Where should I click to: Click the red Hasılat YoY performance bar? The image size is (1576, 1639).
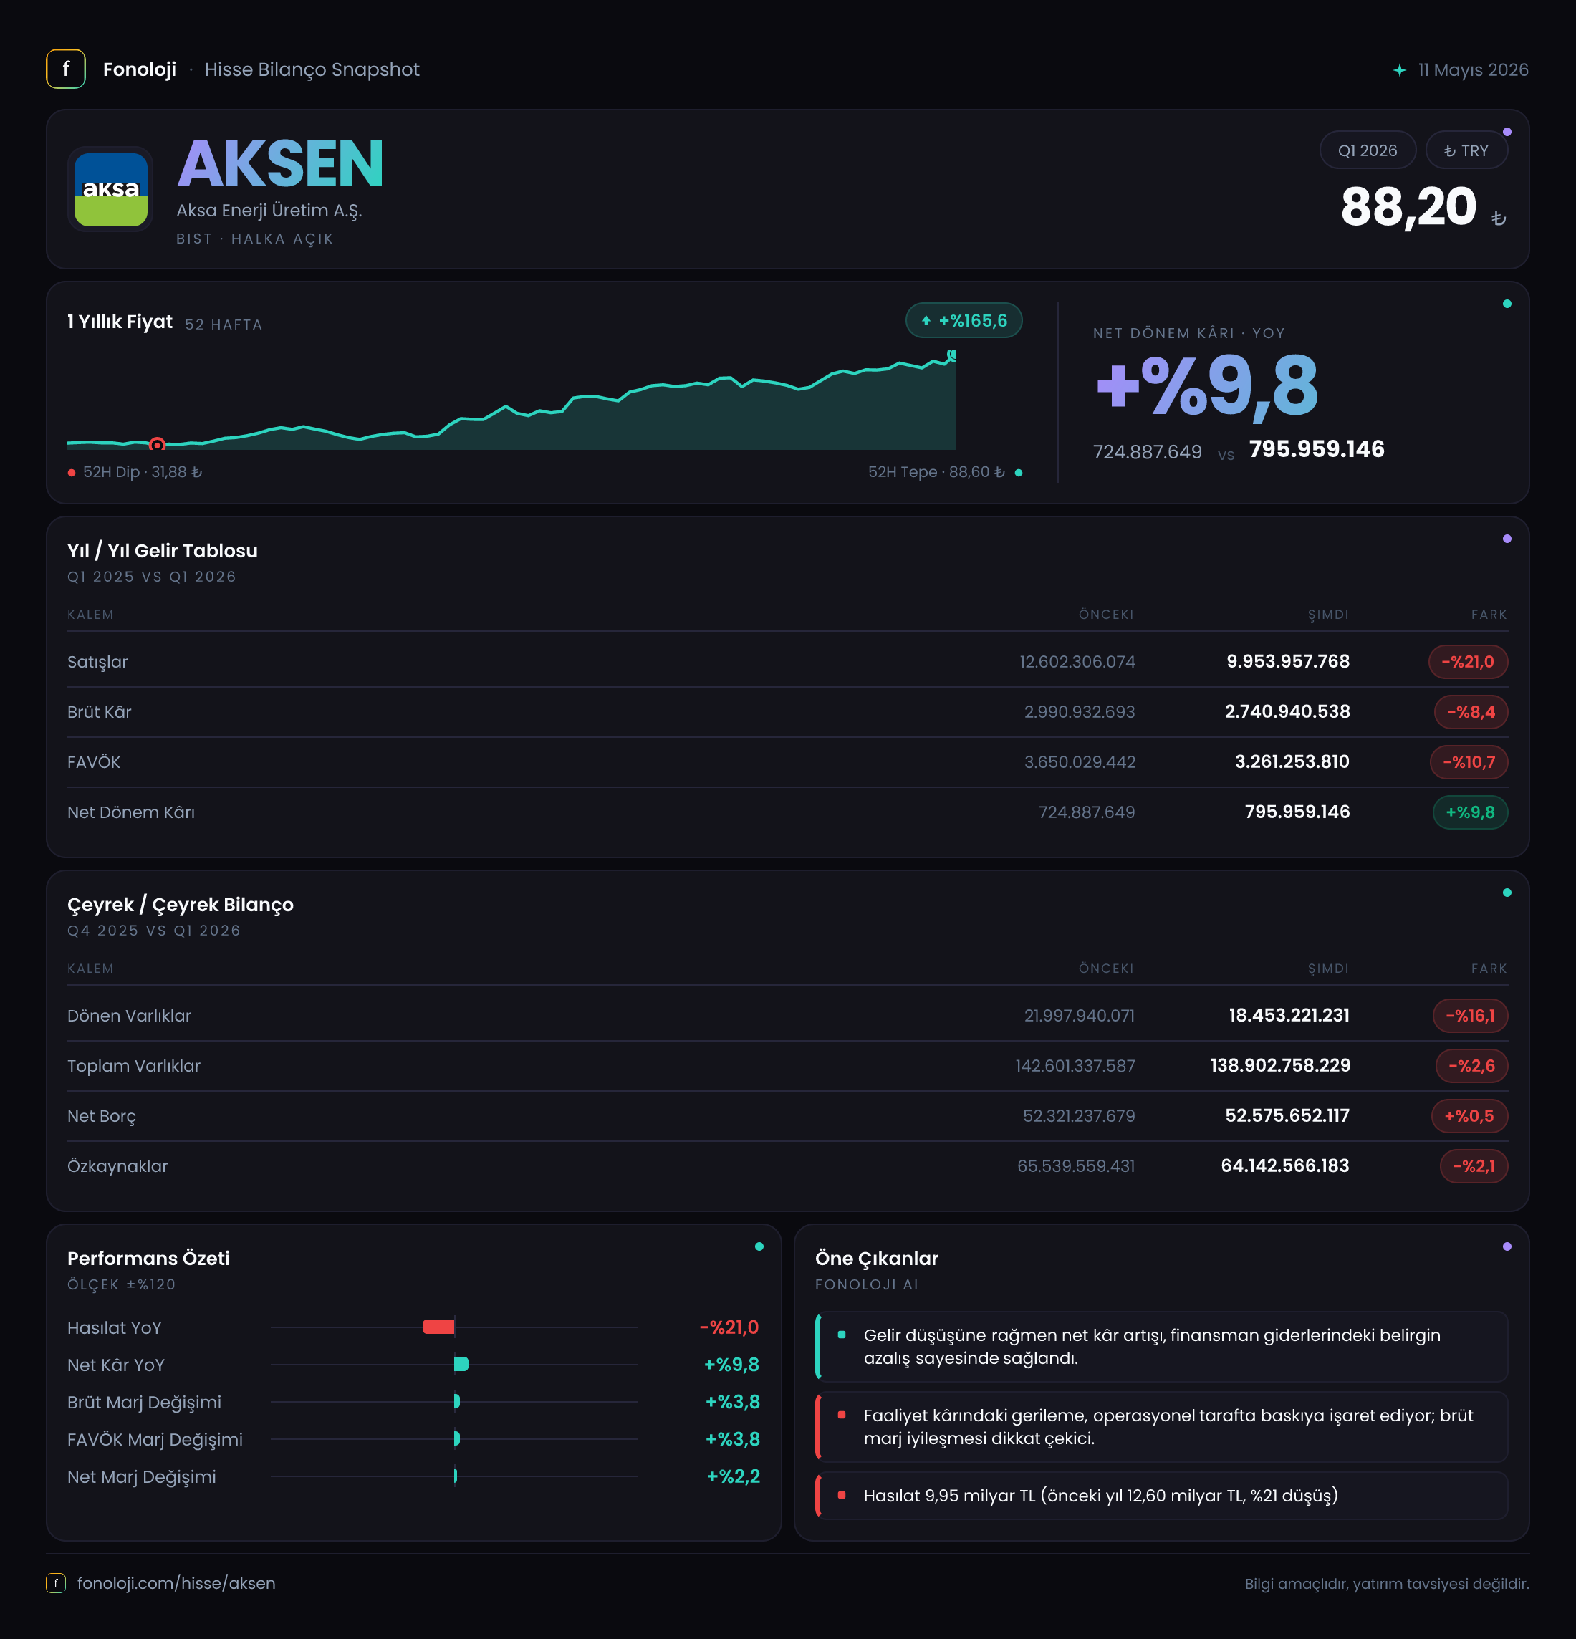click(438, 1326)
